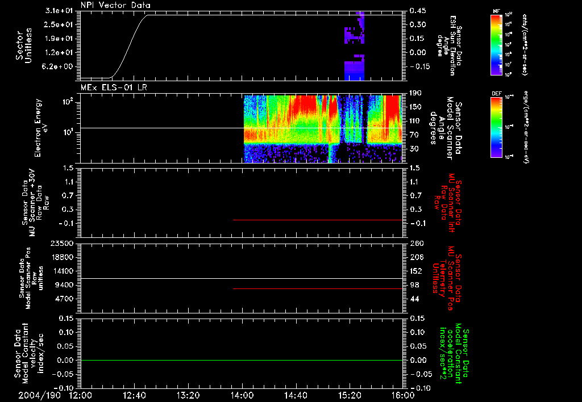The height and width of the screenshot is (402, 582).
Task: Click the "9400" scanner position tick label
Action: click(x=64, y=285)
